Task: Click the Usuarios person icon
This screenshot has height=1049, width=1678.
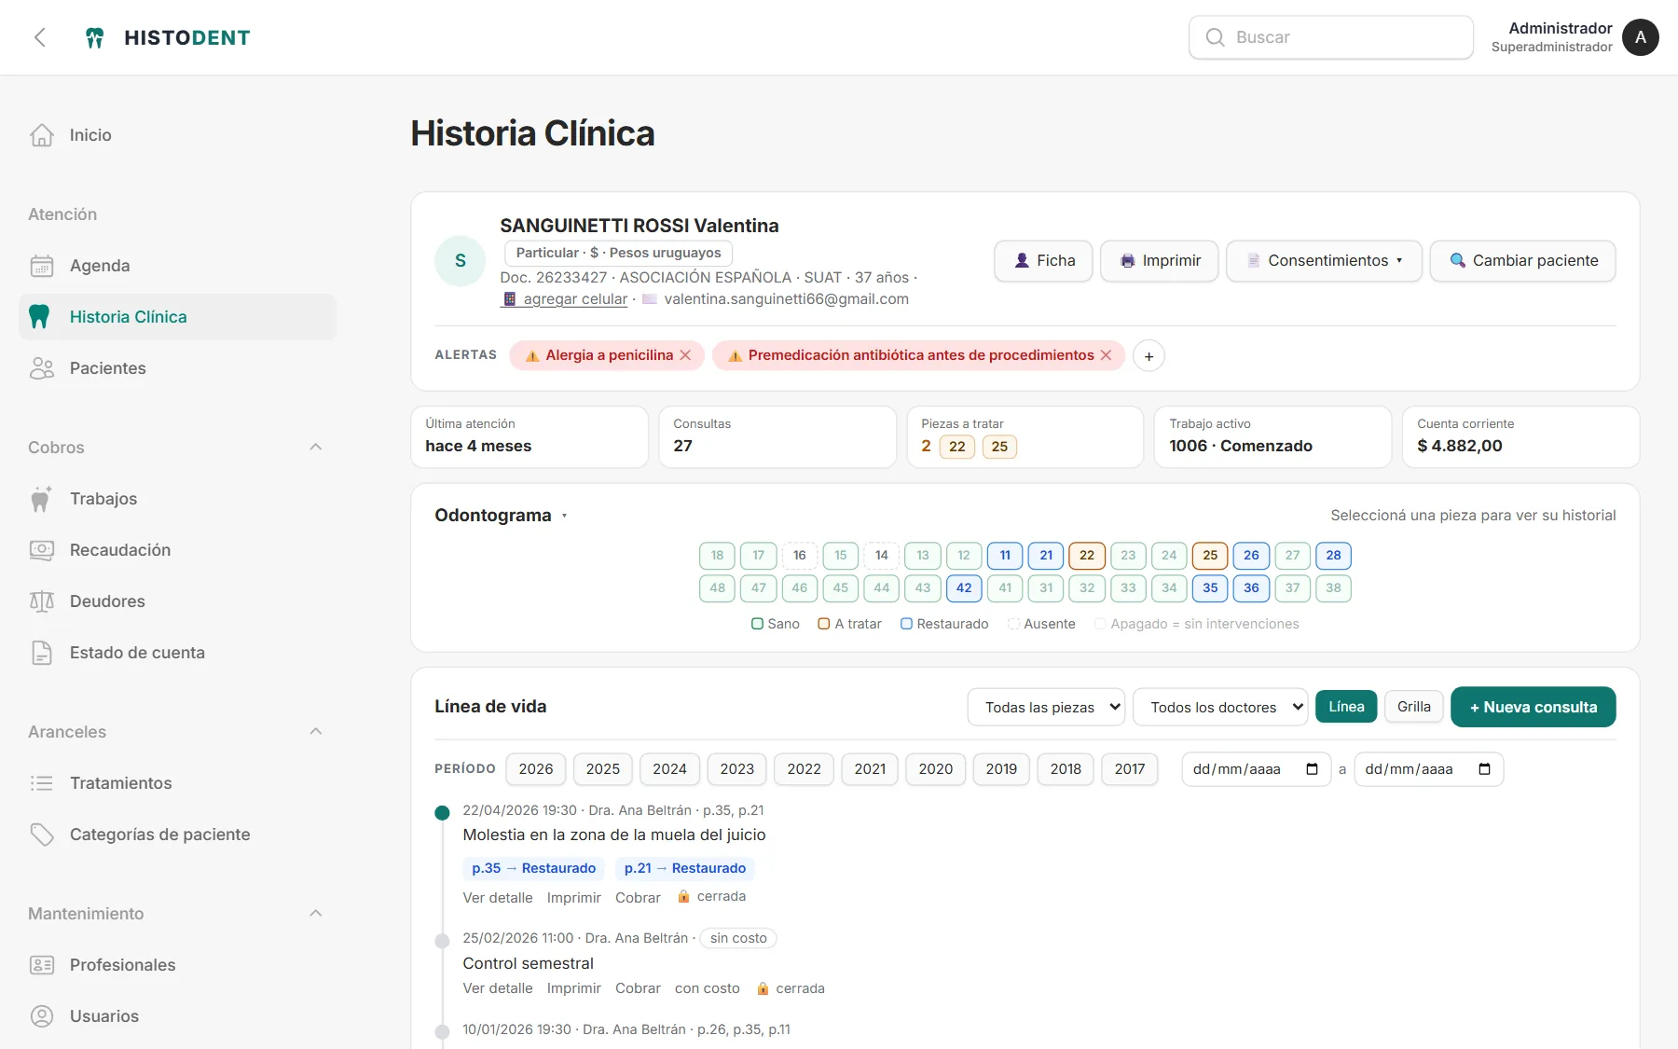Action: click(x=42, y=1016)
